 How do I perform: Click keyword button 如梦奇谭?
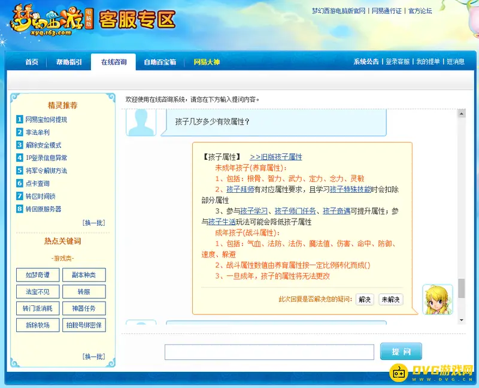tap(38, 275)
